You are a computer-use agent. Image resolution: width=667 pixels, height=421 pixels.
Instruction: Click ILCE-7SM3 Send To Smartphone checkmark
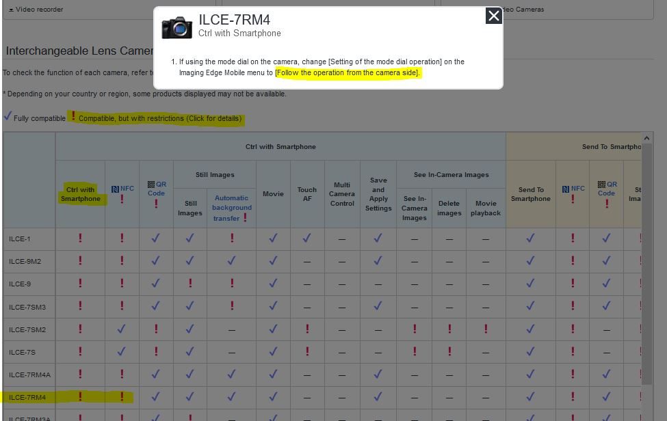[530, 305]
